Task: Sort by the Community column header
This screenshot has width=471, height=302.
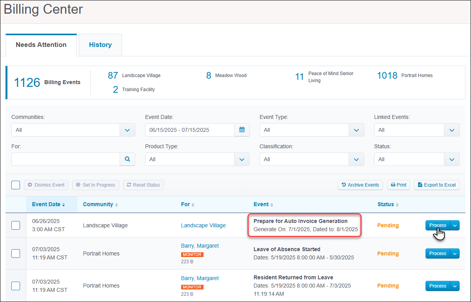Action: pos(100,205)
